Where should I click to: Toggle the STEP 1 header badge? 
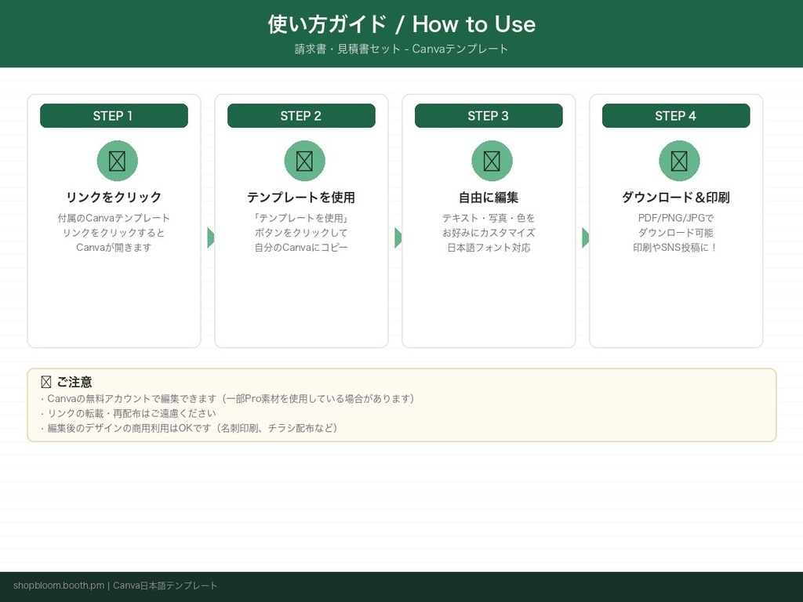(114, 115)
